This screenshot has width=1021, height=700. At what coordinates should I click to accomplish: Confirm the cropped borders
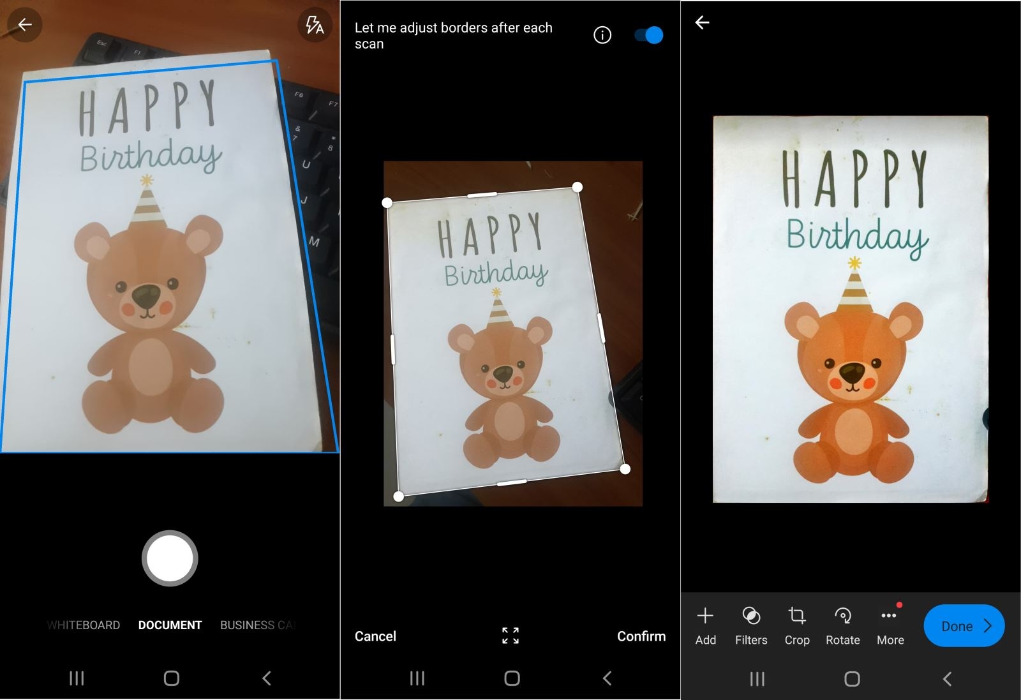click(x=641, y=636)
